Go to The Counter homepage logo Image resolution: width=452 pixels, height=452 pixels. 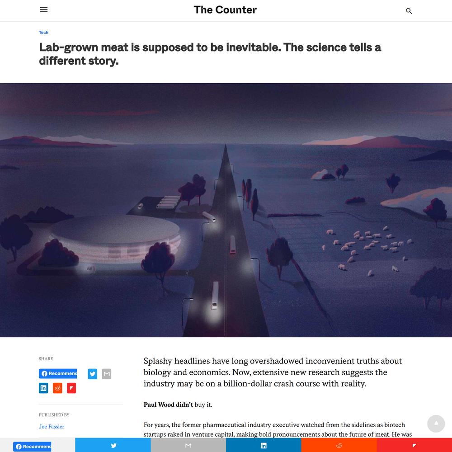point(225,10)
